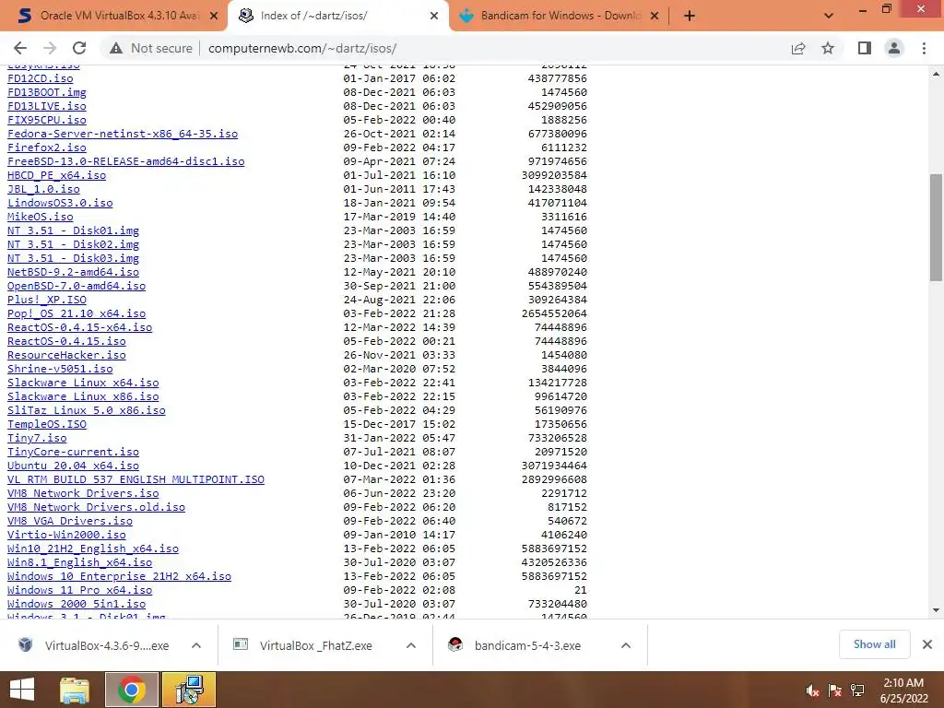This screenshot has height=708, width=944.
Task: Close the Oracle VM VirtualBox tab
Action: click(x=214, y=17)
